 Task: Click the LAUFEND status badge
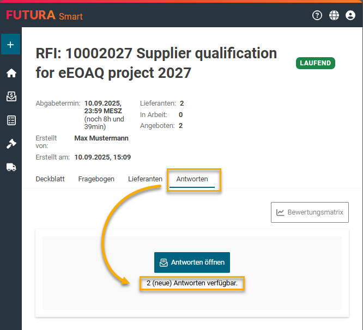pos(315,63)
